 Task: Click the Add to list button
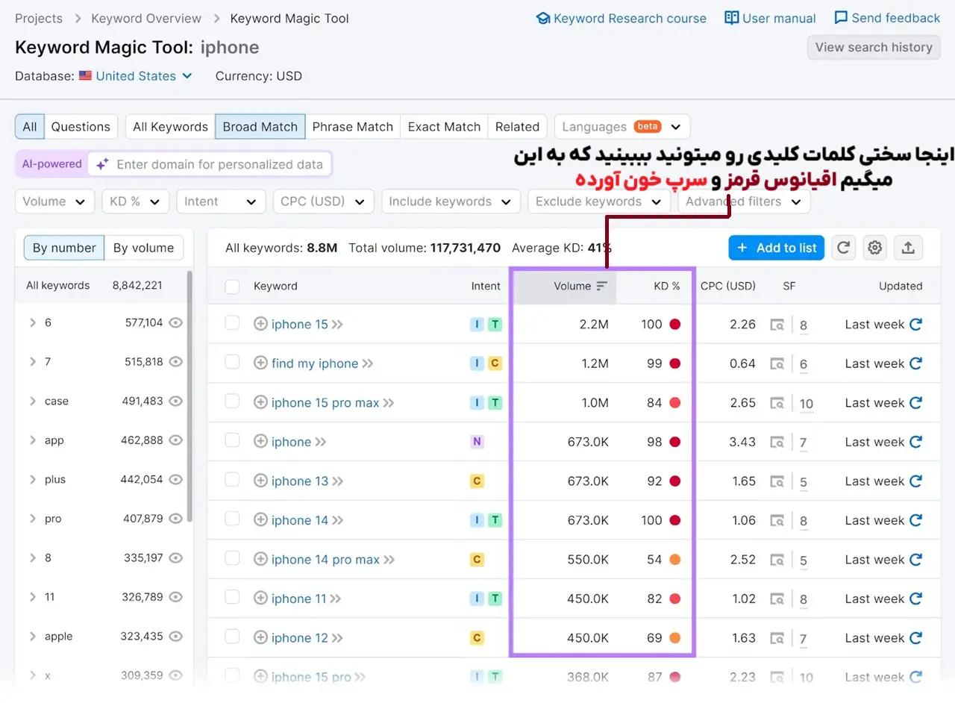coord(776,248)
